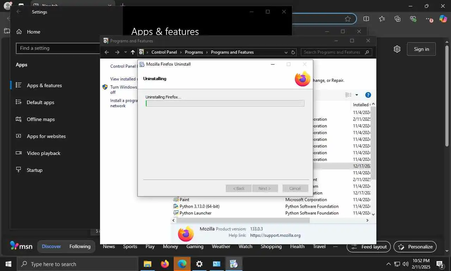Select Python Launcher in the program list
This screenshot has height=271, width=451.
(196, 213)
